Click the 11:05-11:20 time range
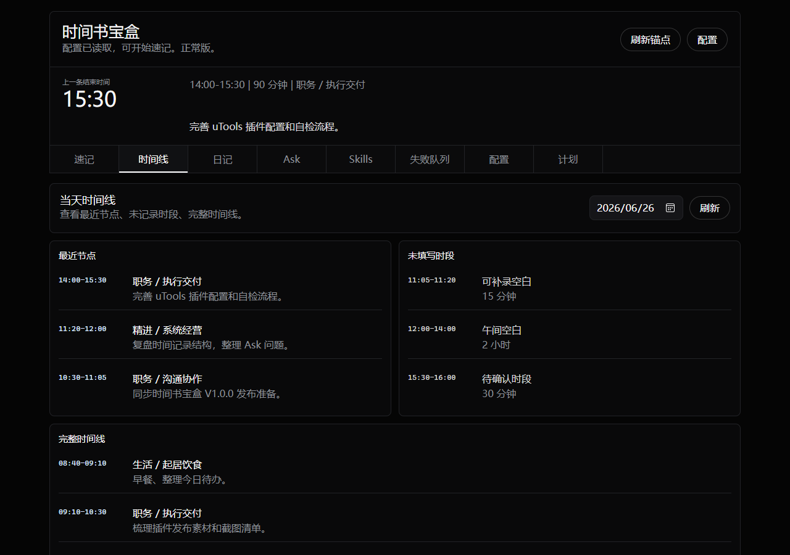Screen dimensions: 790x555 pyautogui.click(x=432, y=280)
